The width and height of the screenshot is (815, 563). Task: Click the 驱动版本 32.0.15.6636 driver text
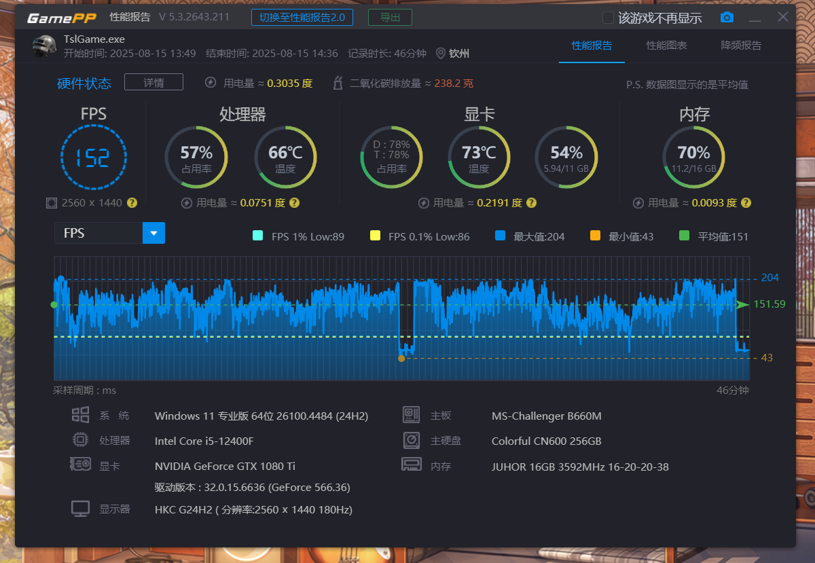click(x=253, y=488)
